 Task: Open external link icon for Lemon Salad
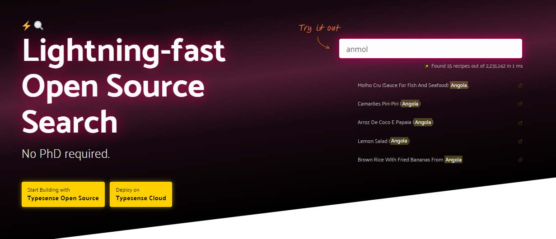[520, 141]
